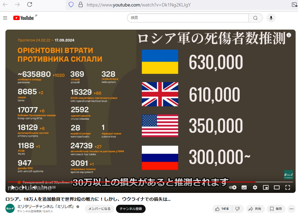
Task: Enter fullscreen mode
Action: tap(287, 187)
